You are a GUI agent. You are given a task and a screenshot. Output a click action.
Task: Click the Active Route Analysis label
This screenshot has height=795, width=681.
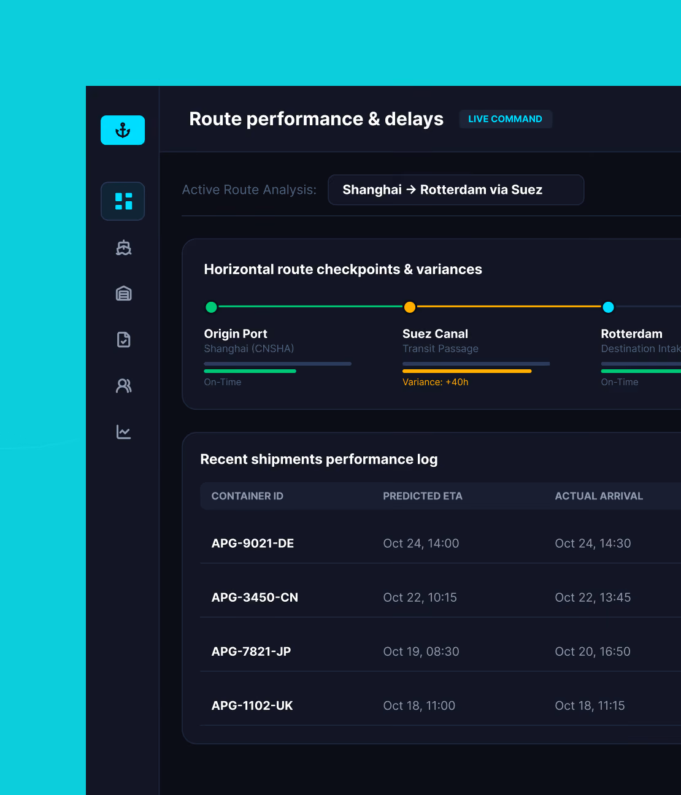coord(249,190)
